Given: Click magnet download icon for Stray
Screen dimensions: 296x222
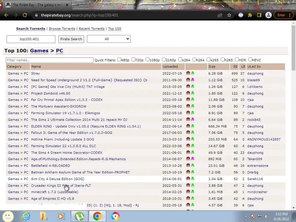Looking at the screenshot, I should point(188,73).
